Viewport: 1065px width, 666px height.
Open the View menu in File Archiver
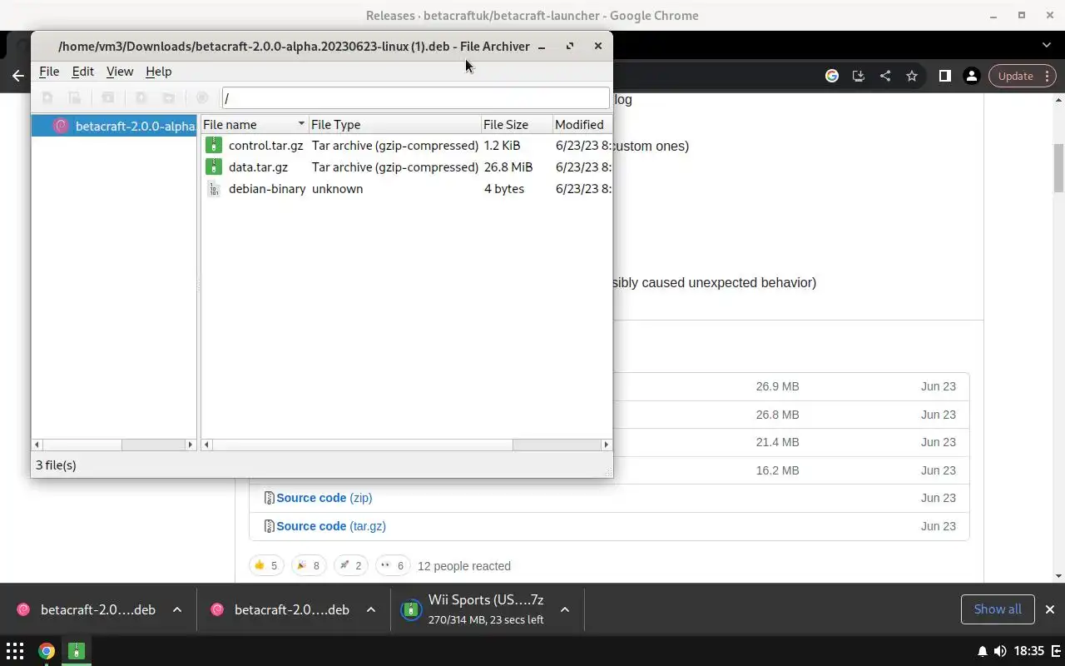[120, 72]
